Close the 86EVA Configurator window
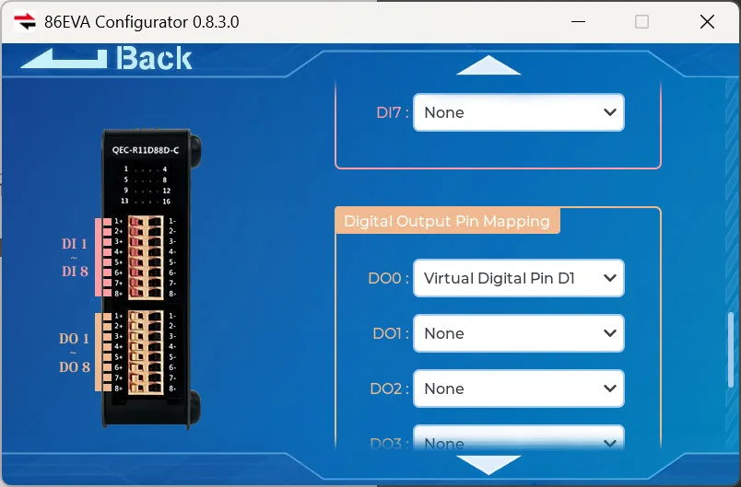 [x=707, y=21]
